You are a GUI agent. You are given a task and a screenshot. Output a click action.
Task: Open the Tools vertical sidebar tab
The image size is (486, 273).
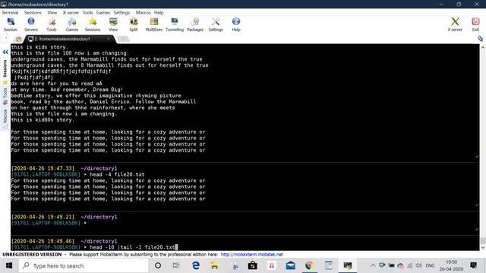coord(5,96)
